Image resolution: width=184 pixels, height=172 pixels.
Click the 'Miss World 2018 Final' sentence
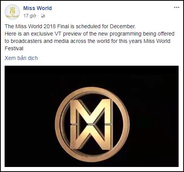(x=70, y=26)
